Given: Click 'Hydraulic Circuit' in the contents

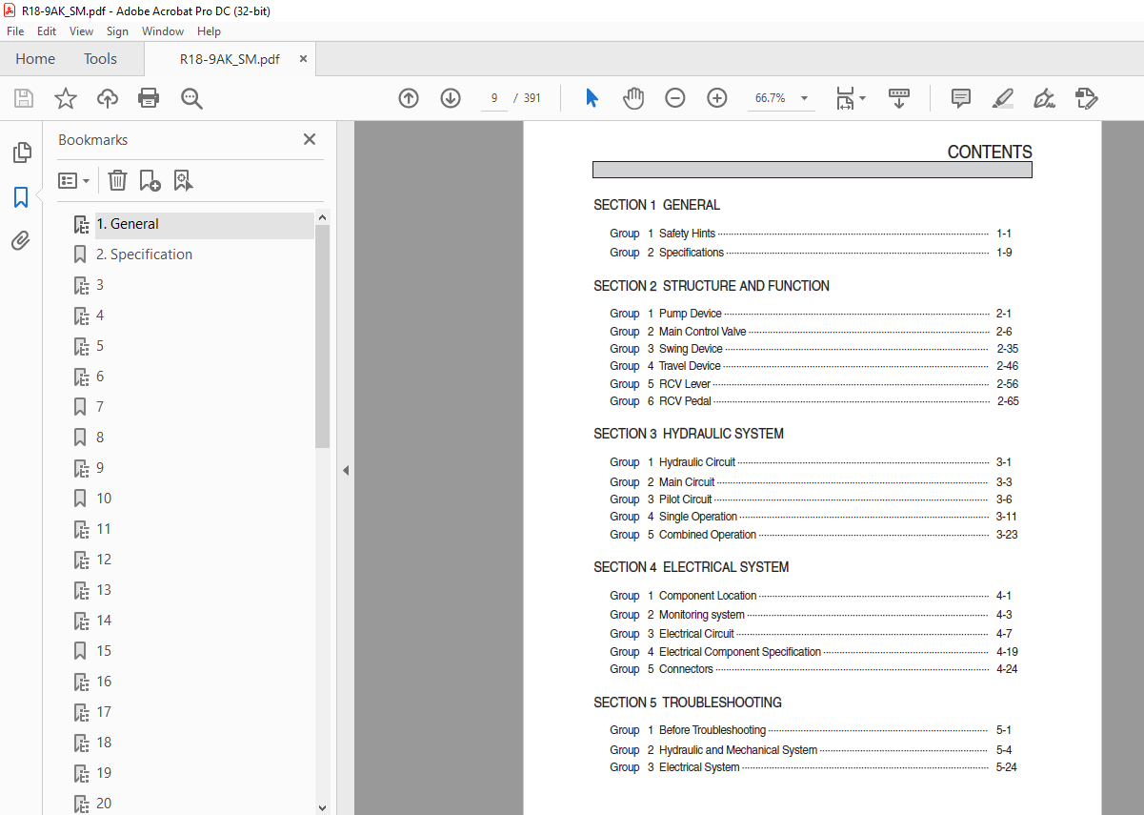Looking at the screenshot, I should click(697, 462).
